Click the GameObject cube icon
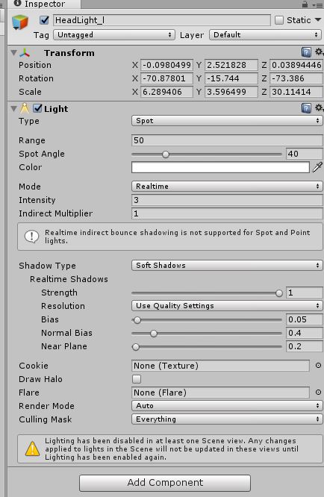The image size is (324, 497). coord(20,22)
